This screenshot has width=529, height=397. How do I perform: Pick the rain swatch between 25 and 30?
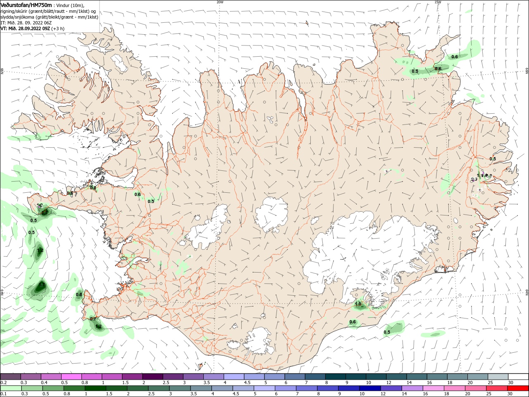click(x=497, y=388)
